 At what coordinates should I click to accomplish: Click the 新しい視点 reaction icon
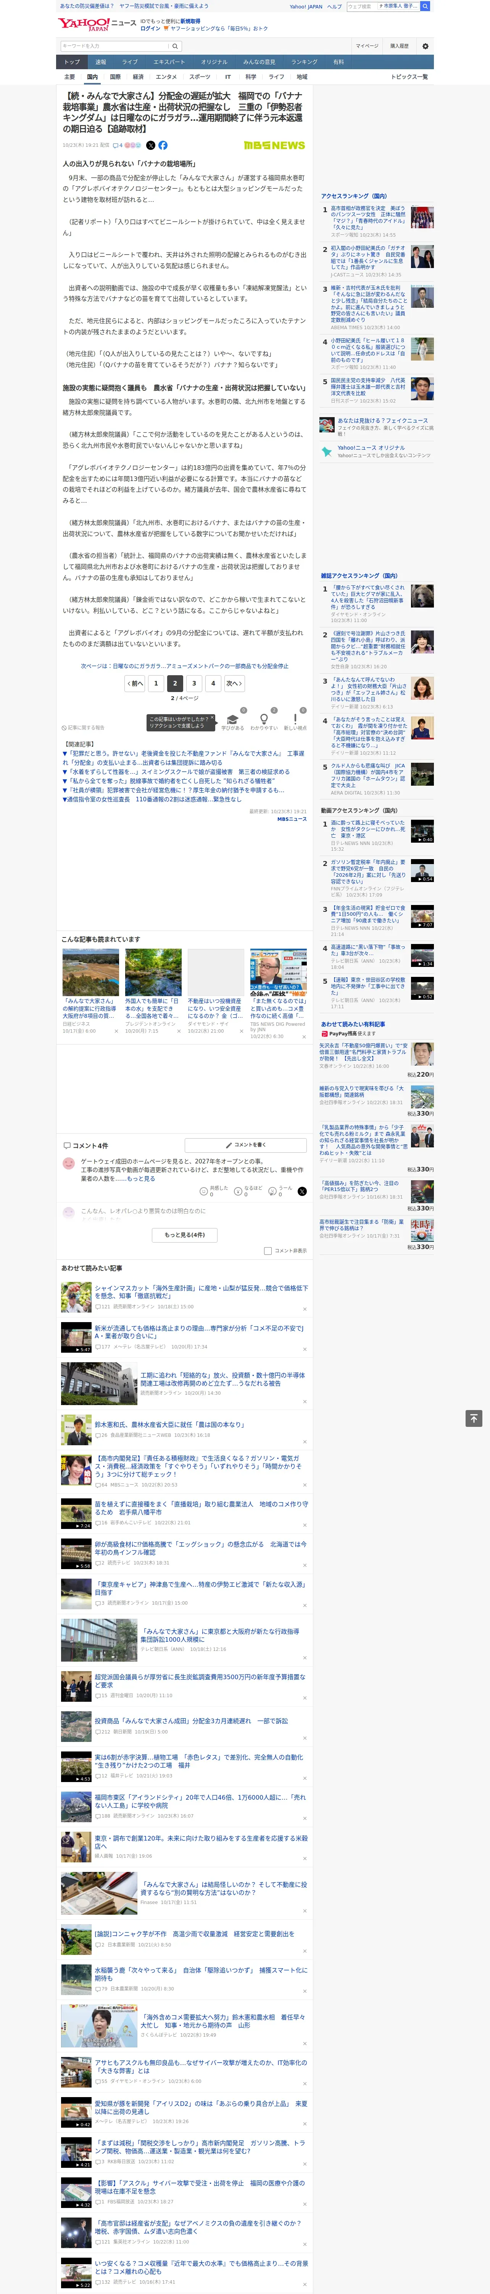(x=295, y=720)
